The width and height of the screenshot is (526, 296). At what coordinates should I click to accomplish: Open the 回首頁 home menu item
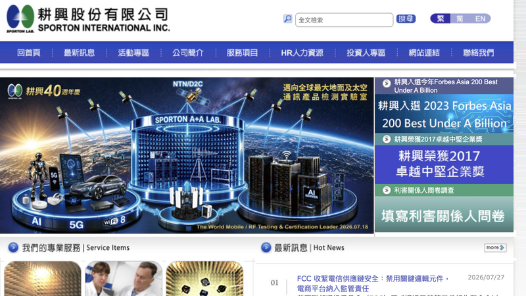[x=28, y=53]
